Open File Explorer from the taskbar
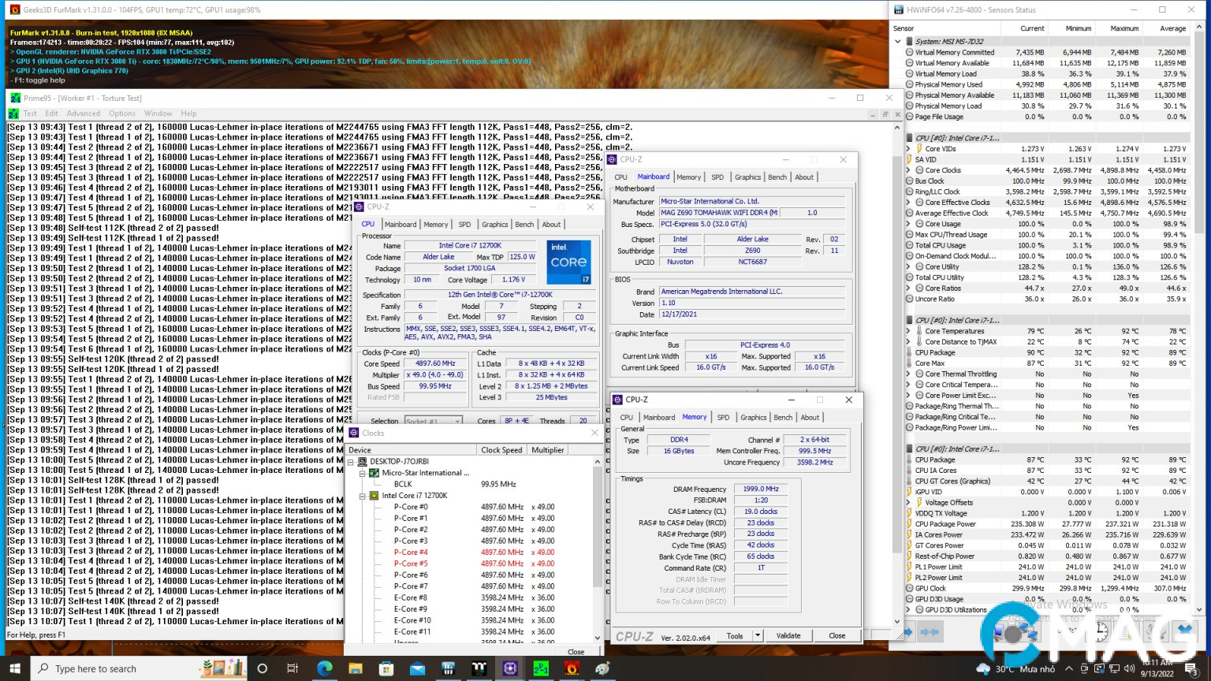 pos(355,668)
